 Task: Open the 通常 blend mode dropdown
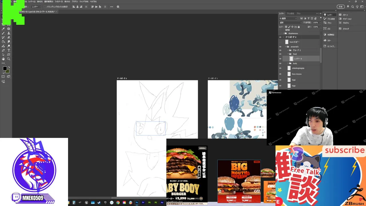pyautogui.click(x=291, y=23)
